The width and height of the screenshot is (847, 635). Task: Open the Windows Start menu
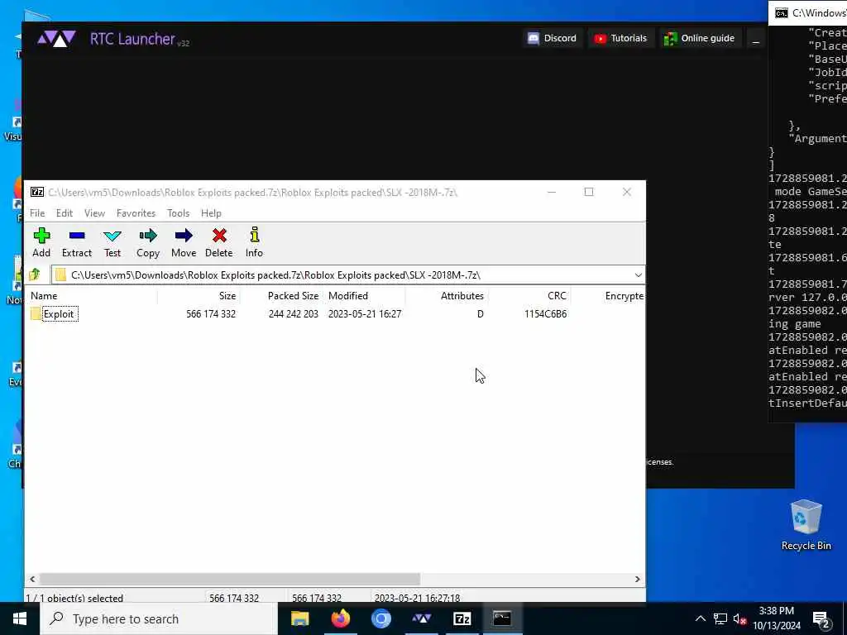tap(20, 618)
